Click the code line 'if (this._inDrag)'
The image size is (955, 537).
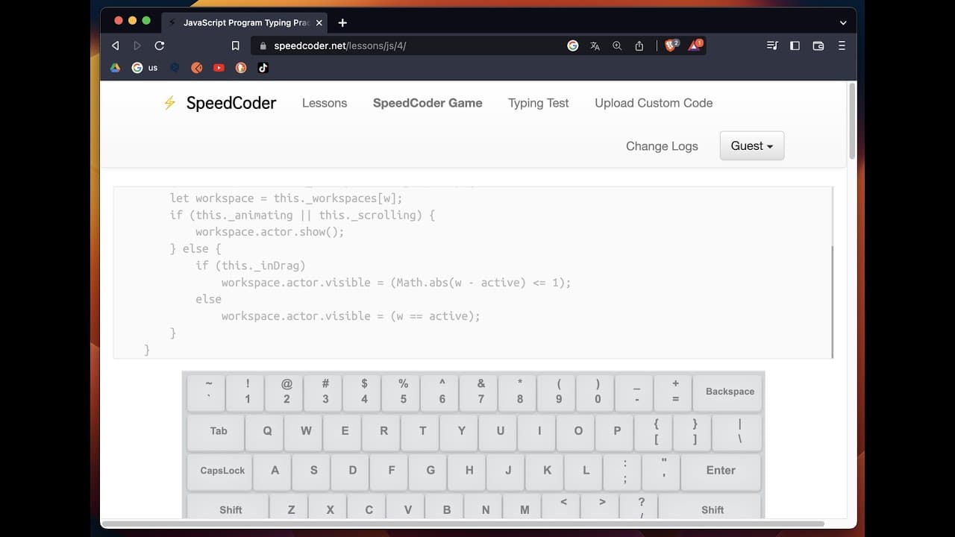pos(250,266)
